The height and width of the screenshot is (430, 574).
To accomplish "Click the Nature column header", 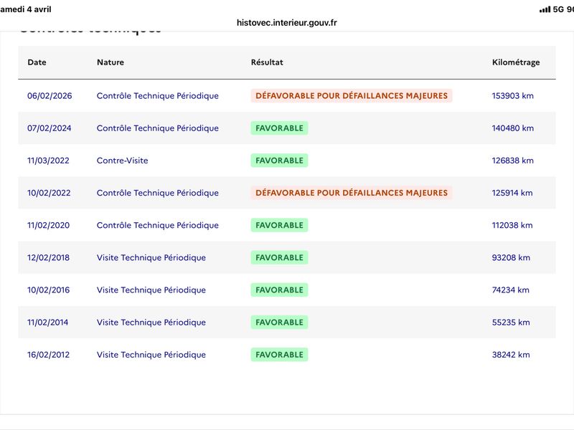I will pyautogui.click(x=110, y=62).
